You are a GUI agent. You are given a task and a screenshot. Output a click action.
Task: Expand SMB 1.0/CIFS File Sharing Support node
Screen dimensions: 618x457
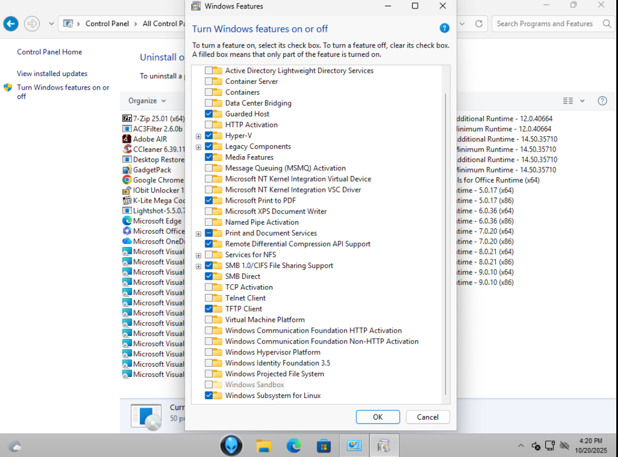pos(198,266)
